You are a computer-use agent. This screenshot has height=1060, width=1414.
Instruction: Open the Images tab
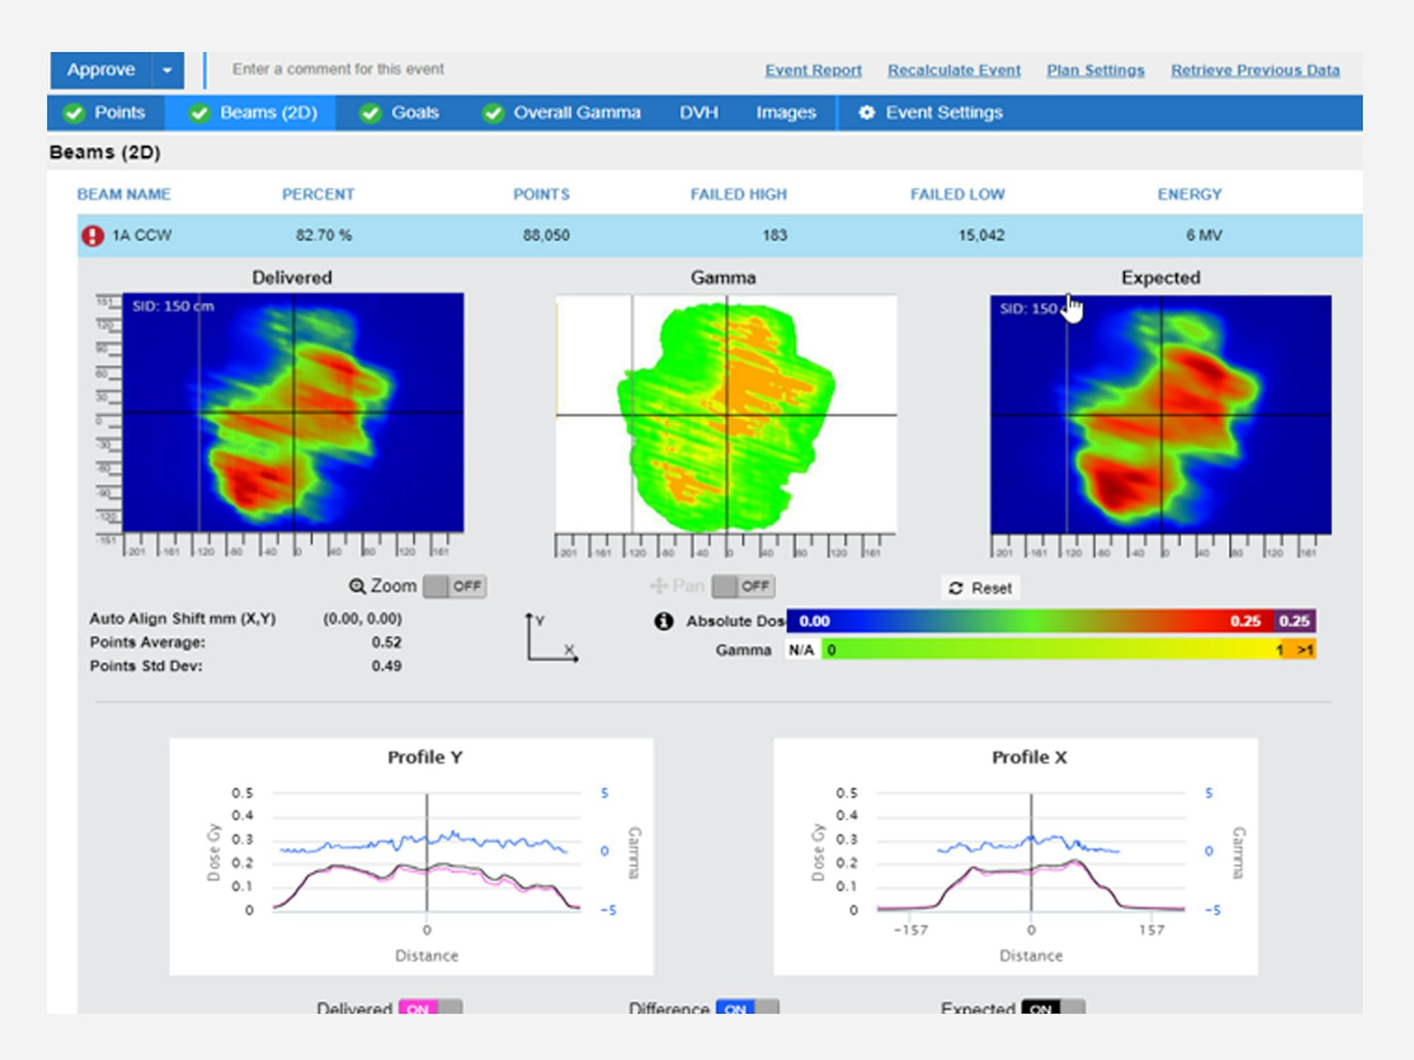point(786,113)
